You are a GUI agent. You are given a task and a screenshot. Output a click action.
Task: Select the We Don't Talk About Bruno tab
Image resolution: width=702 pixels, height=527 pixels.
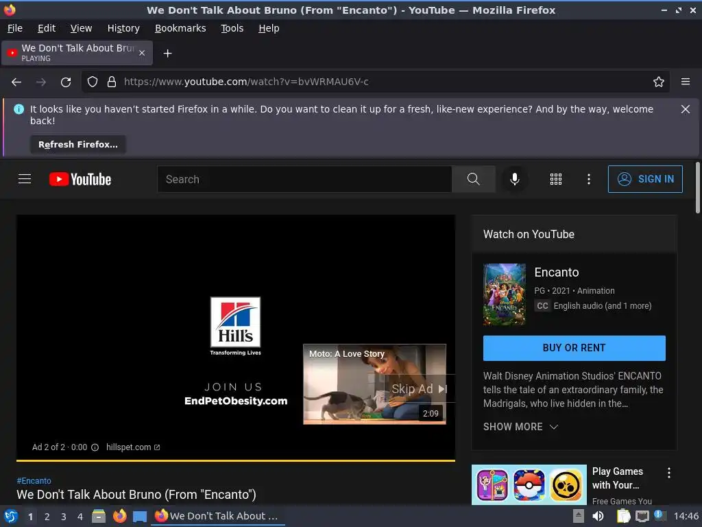click(x=77, y=53)
